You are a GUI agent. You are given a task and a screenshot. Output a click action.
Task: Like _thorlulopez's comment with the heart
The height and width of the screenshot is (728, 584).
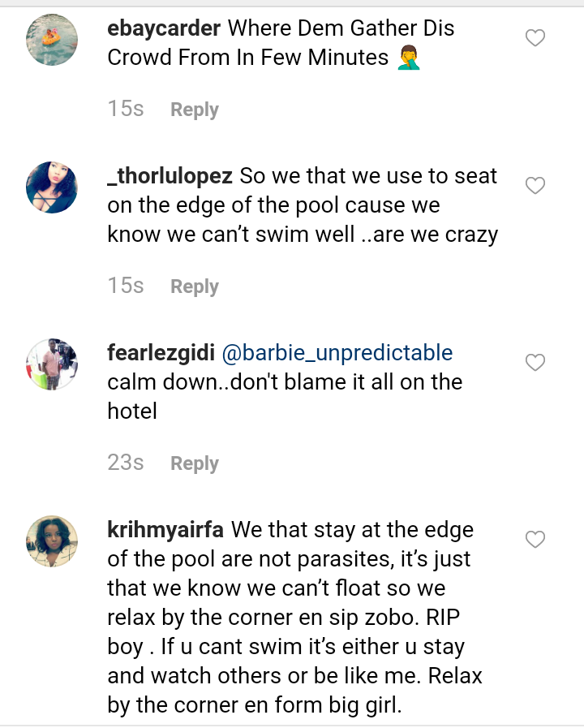point(535,186)
